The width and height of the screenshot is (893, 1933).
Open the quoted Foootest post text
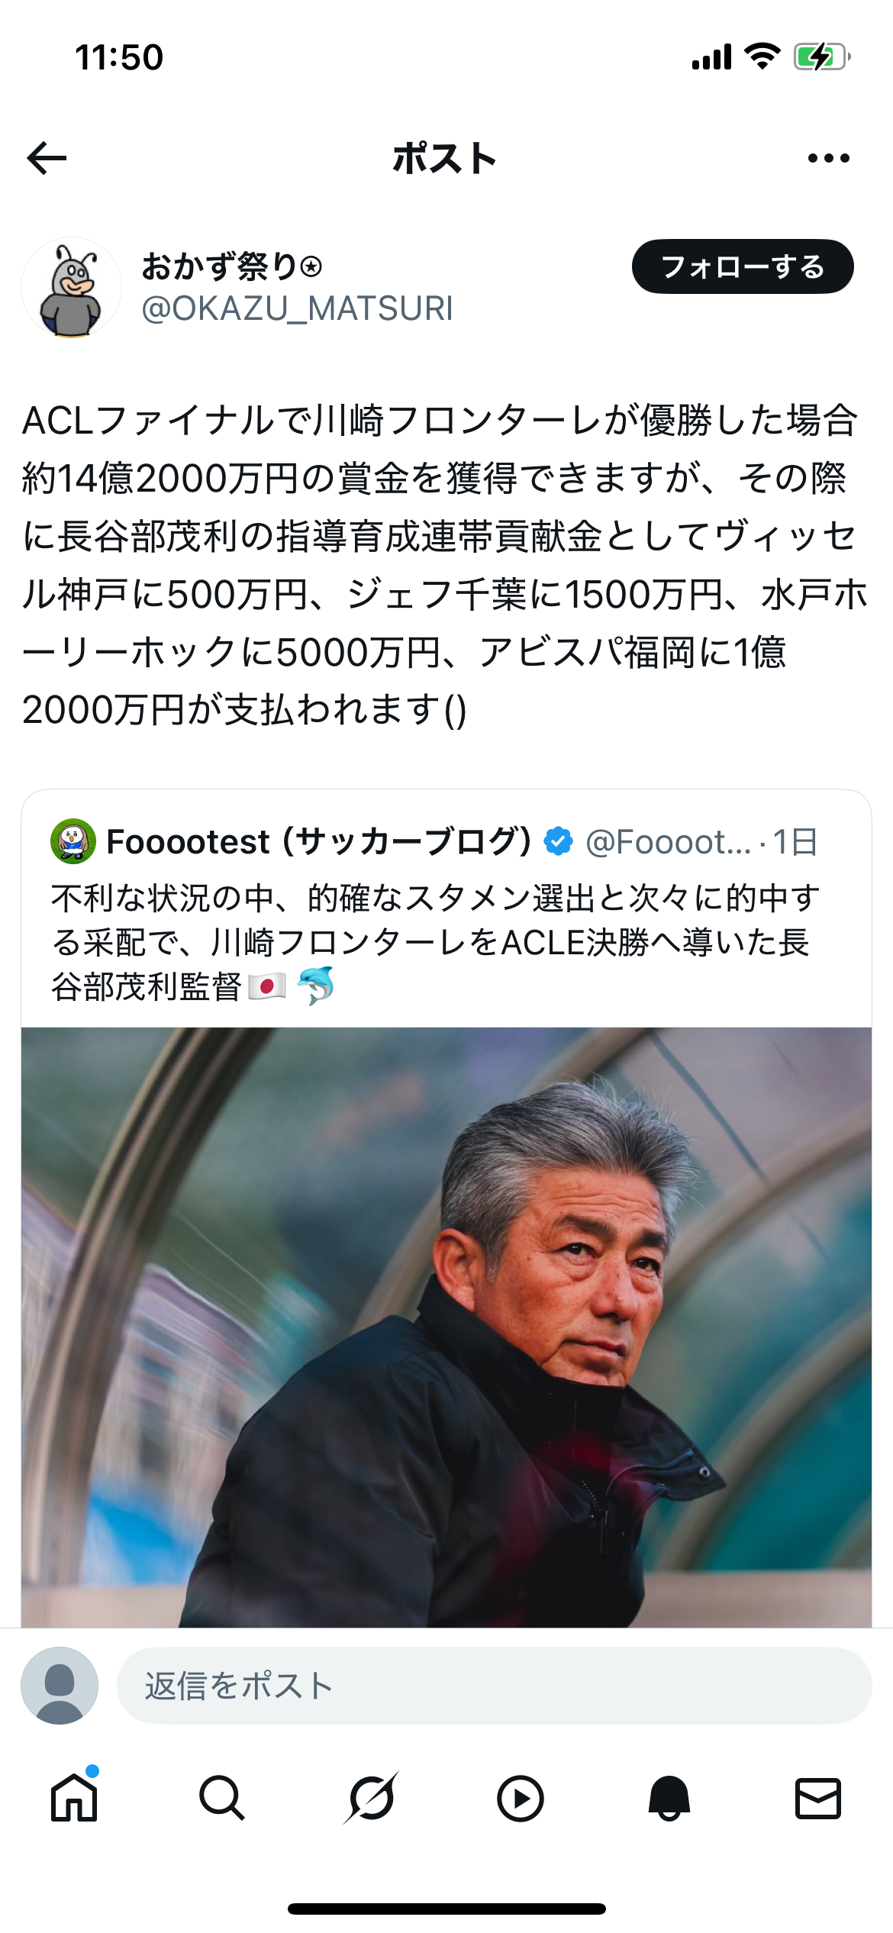435,942
